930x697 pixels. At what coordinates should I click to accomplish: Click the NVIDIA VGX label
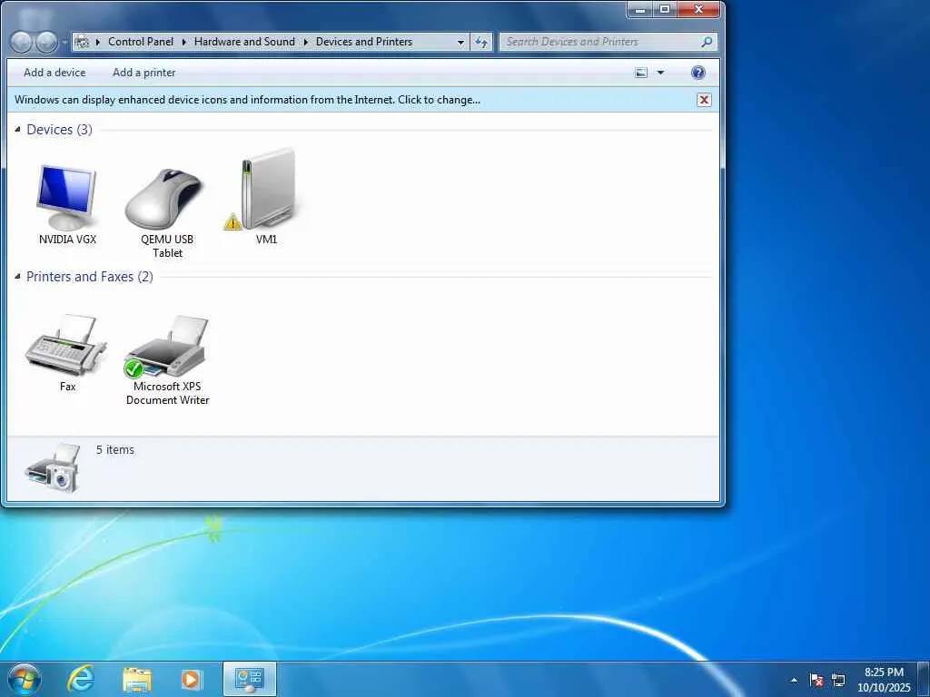tap(67, 240)
